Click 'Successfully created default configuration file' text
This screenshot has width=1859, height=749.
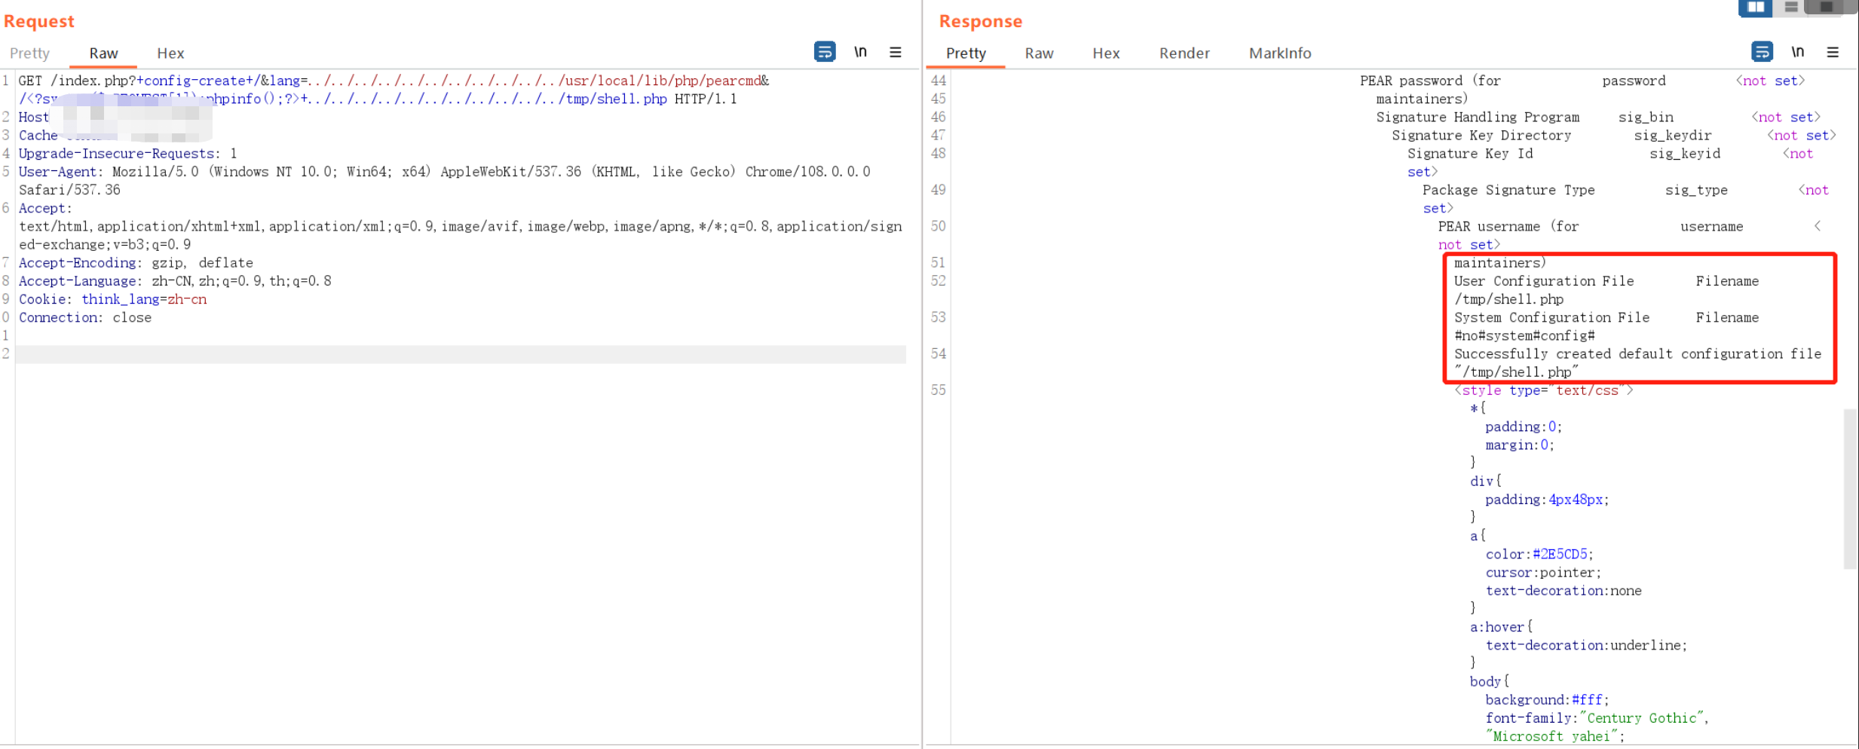point(1637,354)
